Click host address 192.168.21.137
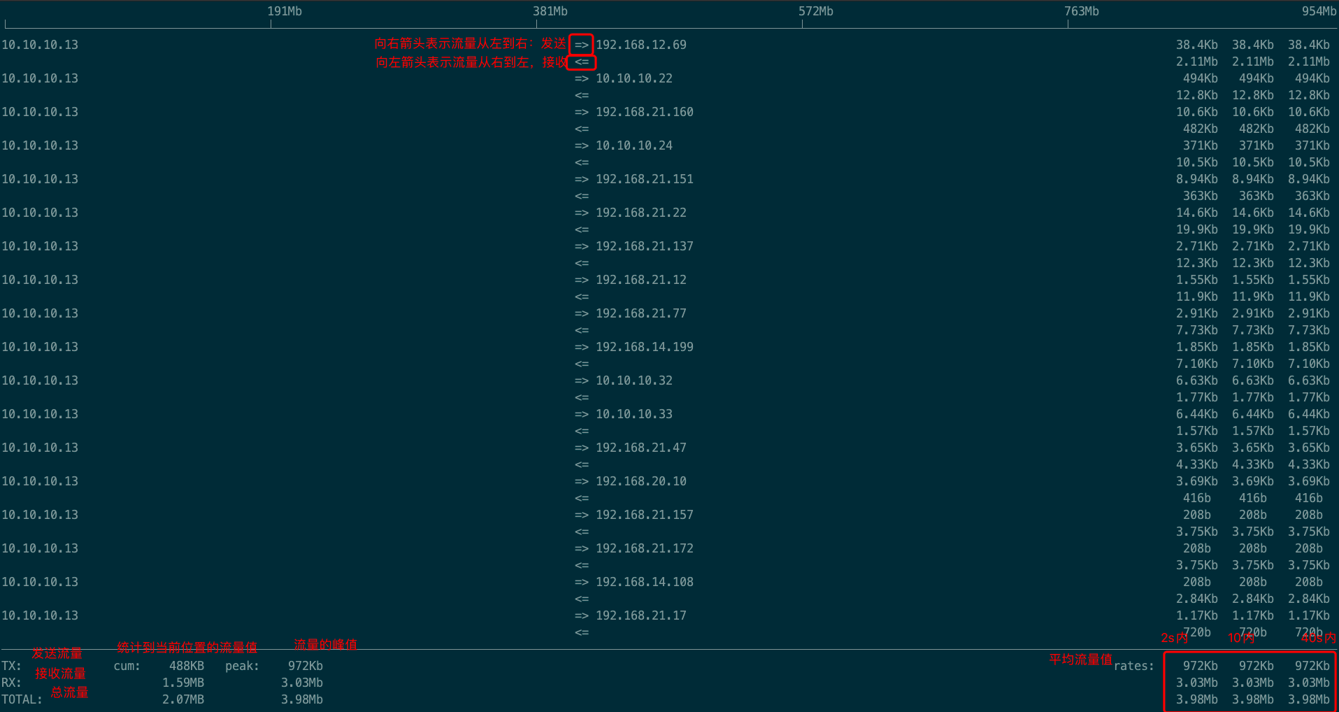 644,246
